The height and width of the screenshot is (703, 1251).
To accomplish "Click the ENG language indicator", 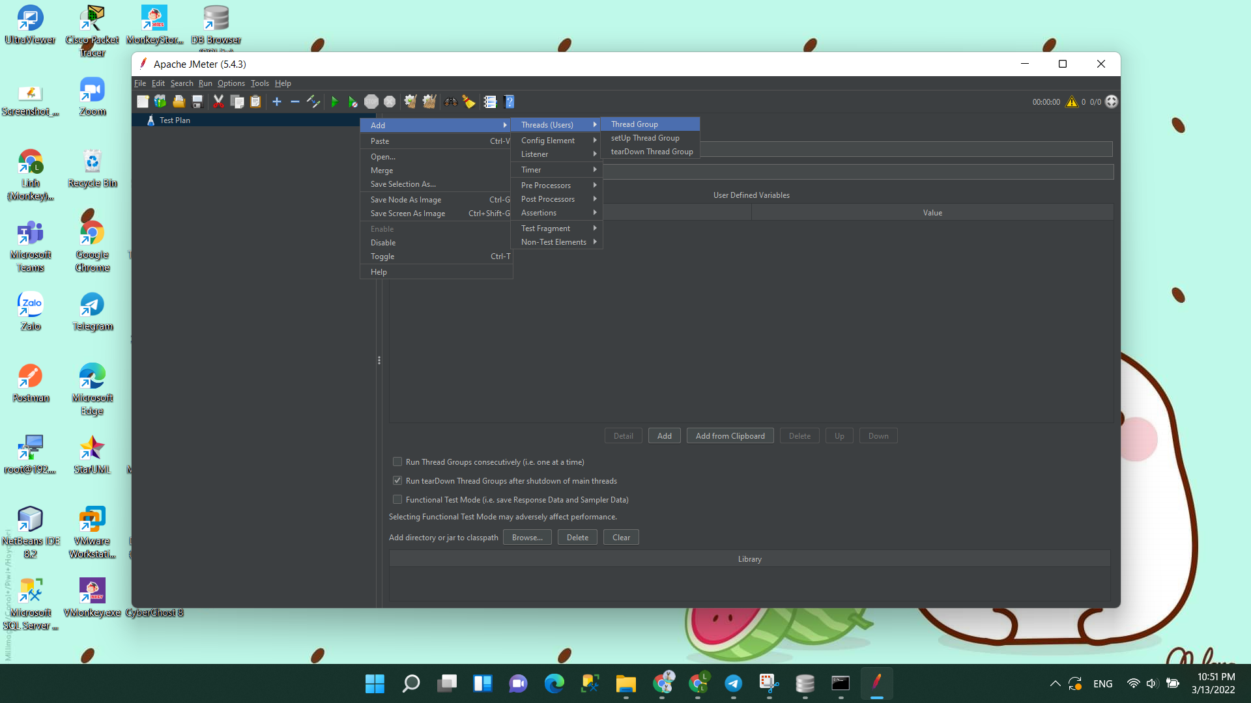I will point(1102,683).
